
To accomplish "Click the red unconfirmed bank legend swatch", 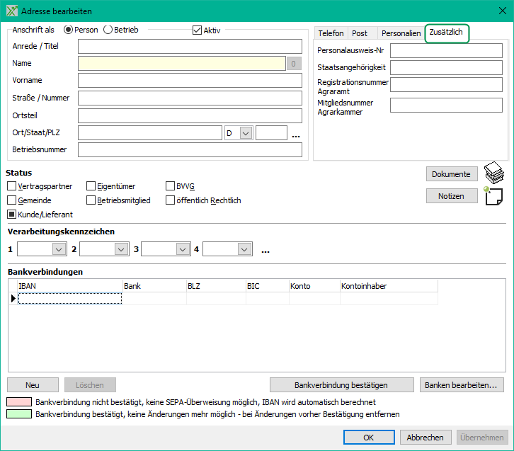I will point(19,402).
